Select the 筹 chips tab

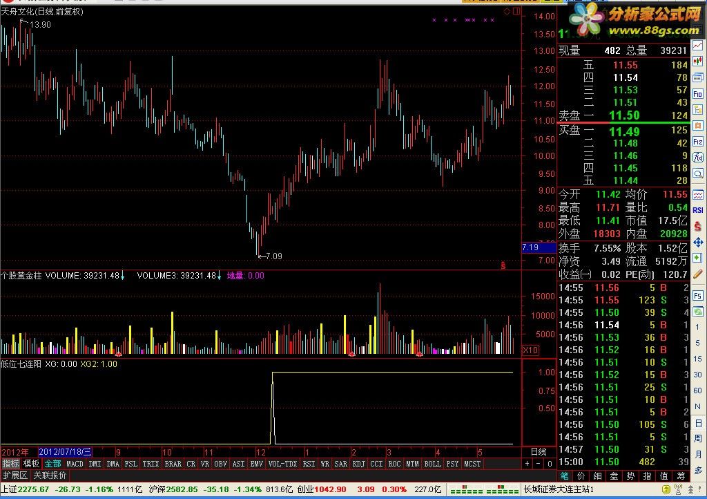pos(680,476)
